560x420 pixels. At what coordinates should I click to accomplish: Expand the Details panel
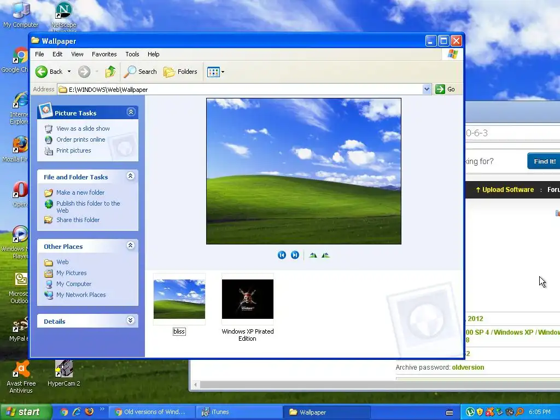point(131,320)
